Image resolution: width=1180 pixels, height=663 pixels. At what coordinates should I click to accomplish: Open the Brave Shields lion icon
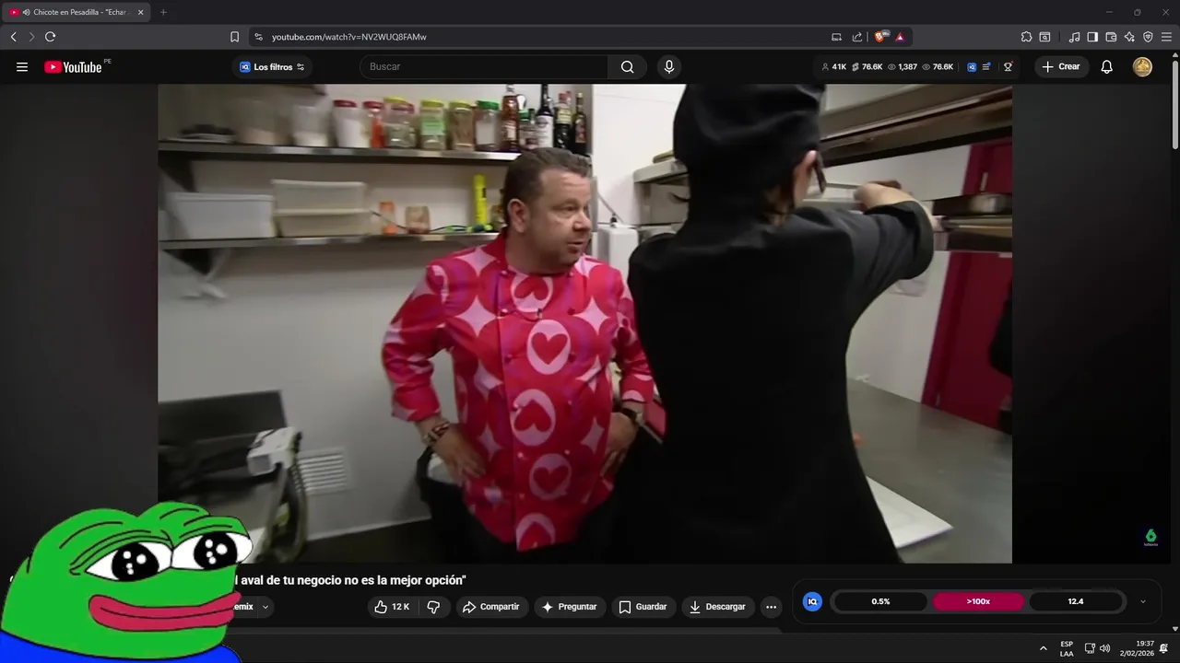click(881, 37)
